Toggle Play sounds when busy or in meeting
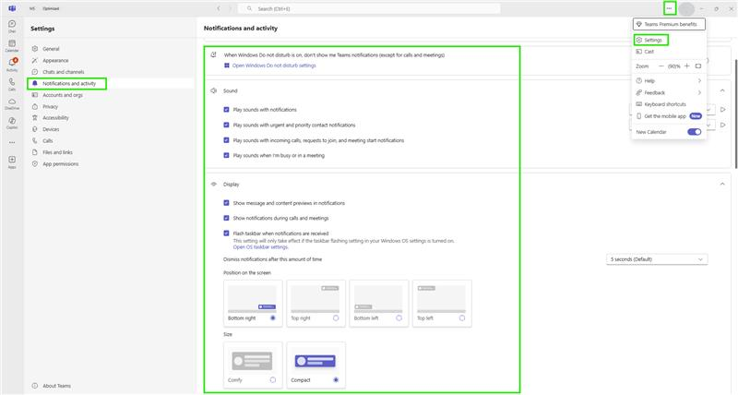738x395 pixels. click(x=226, y=155)
